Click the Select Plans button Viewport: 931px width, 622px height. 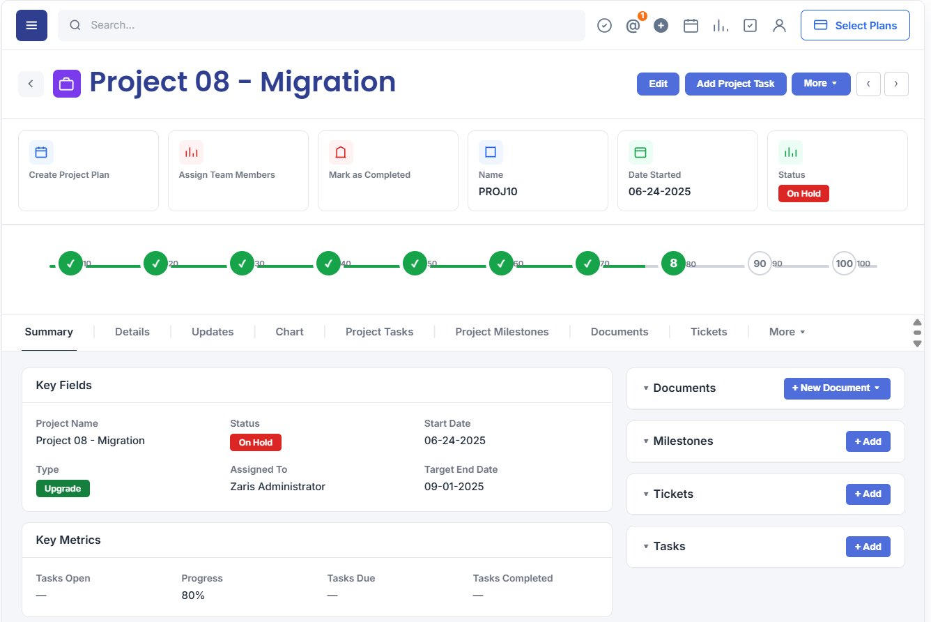(855, 26)
